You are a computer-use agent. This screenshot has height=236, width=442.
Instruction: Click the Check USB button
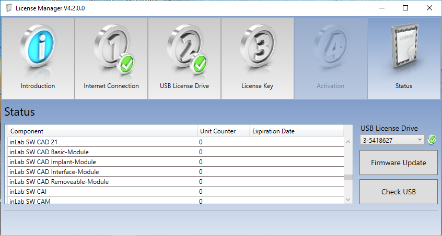tap(398, 192)
